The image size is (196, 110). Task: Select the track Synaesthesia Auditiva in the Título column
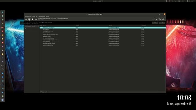48,45
